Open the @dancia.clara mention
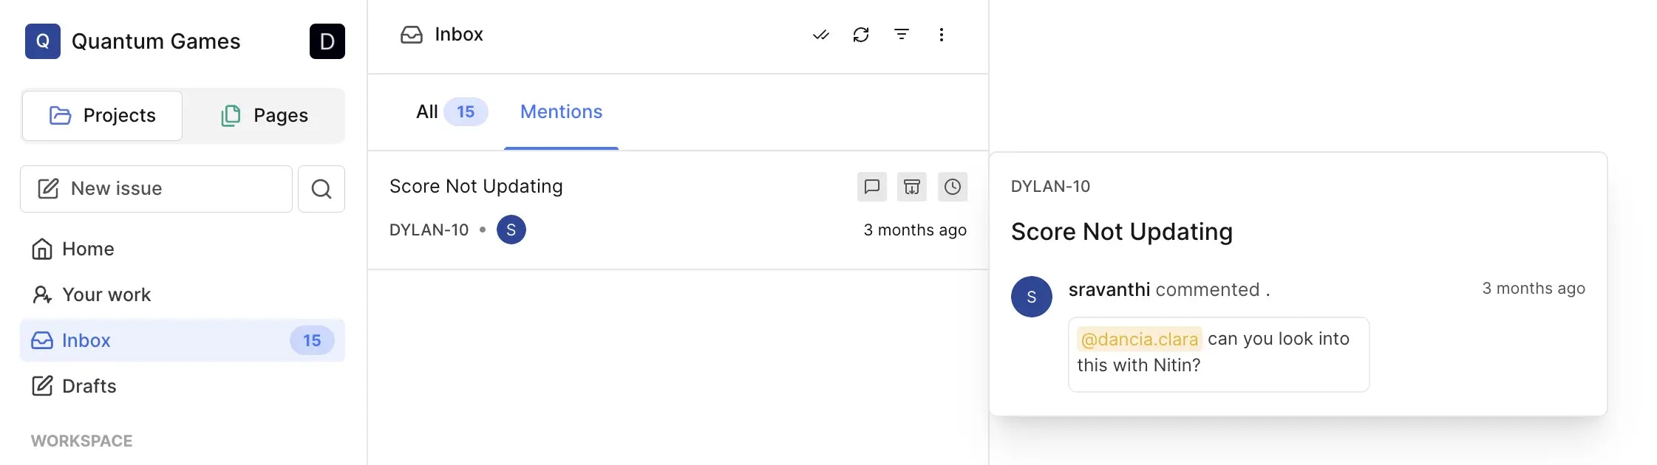The height and width of the screenshot is (465, 1657). pyautogui.click(x=1140, y=339)
